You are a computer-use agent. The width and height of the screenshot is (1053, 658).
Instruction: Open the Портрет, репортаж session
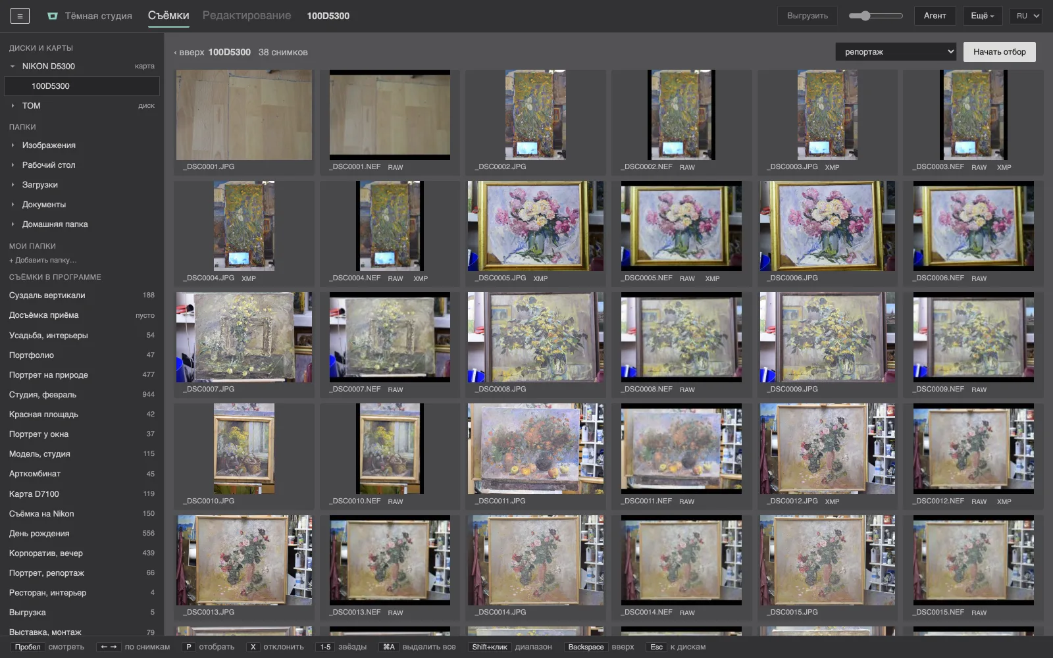click(x=82, y=573)
